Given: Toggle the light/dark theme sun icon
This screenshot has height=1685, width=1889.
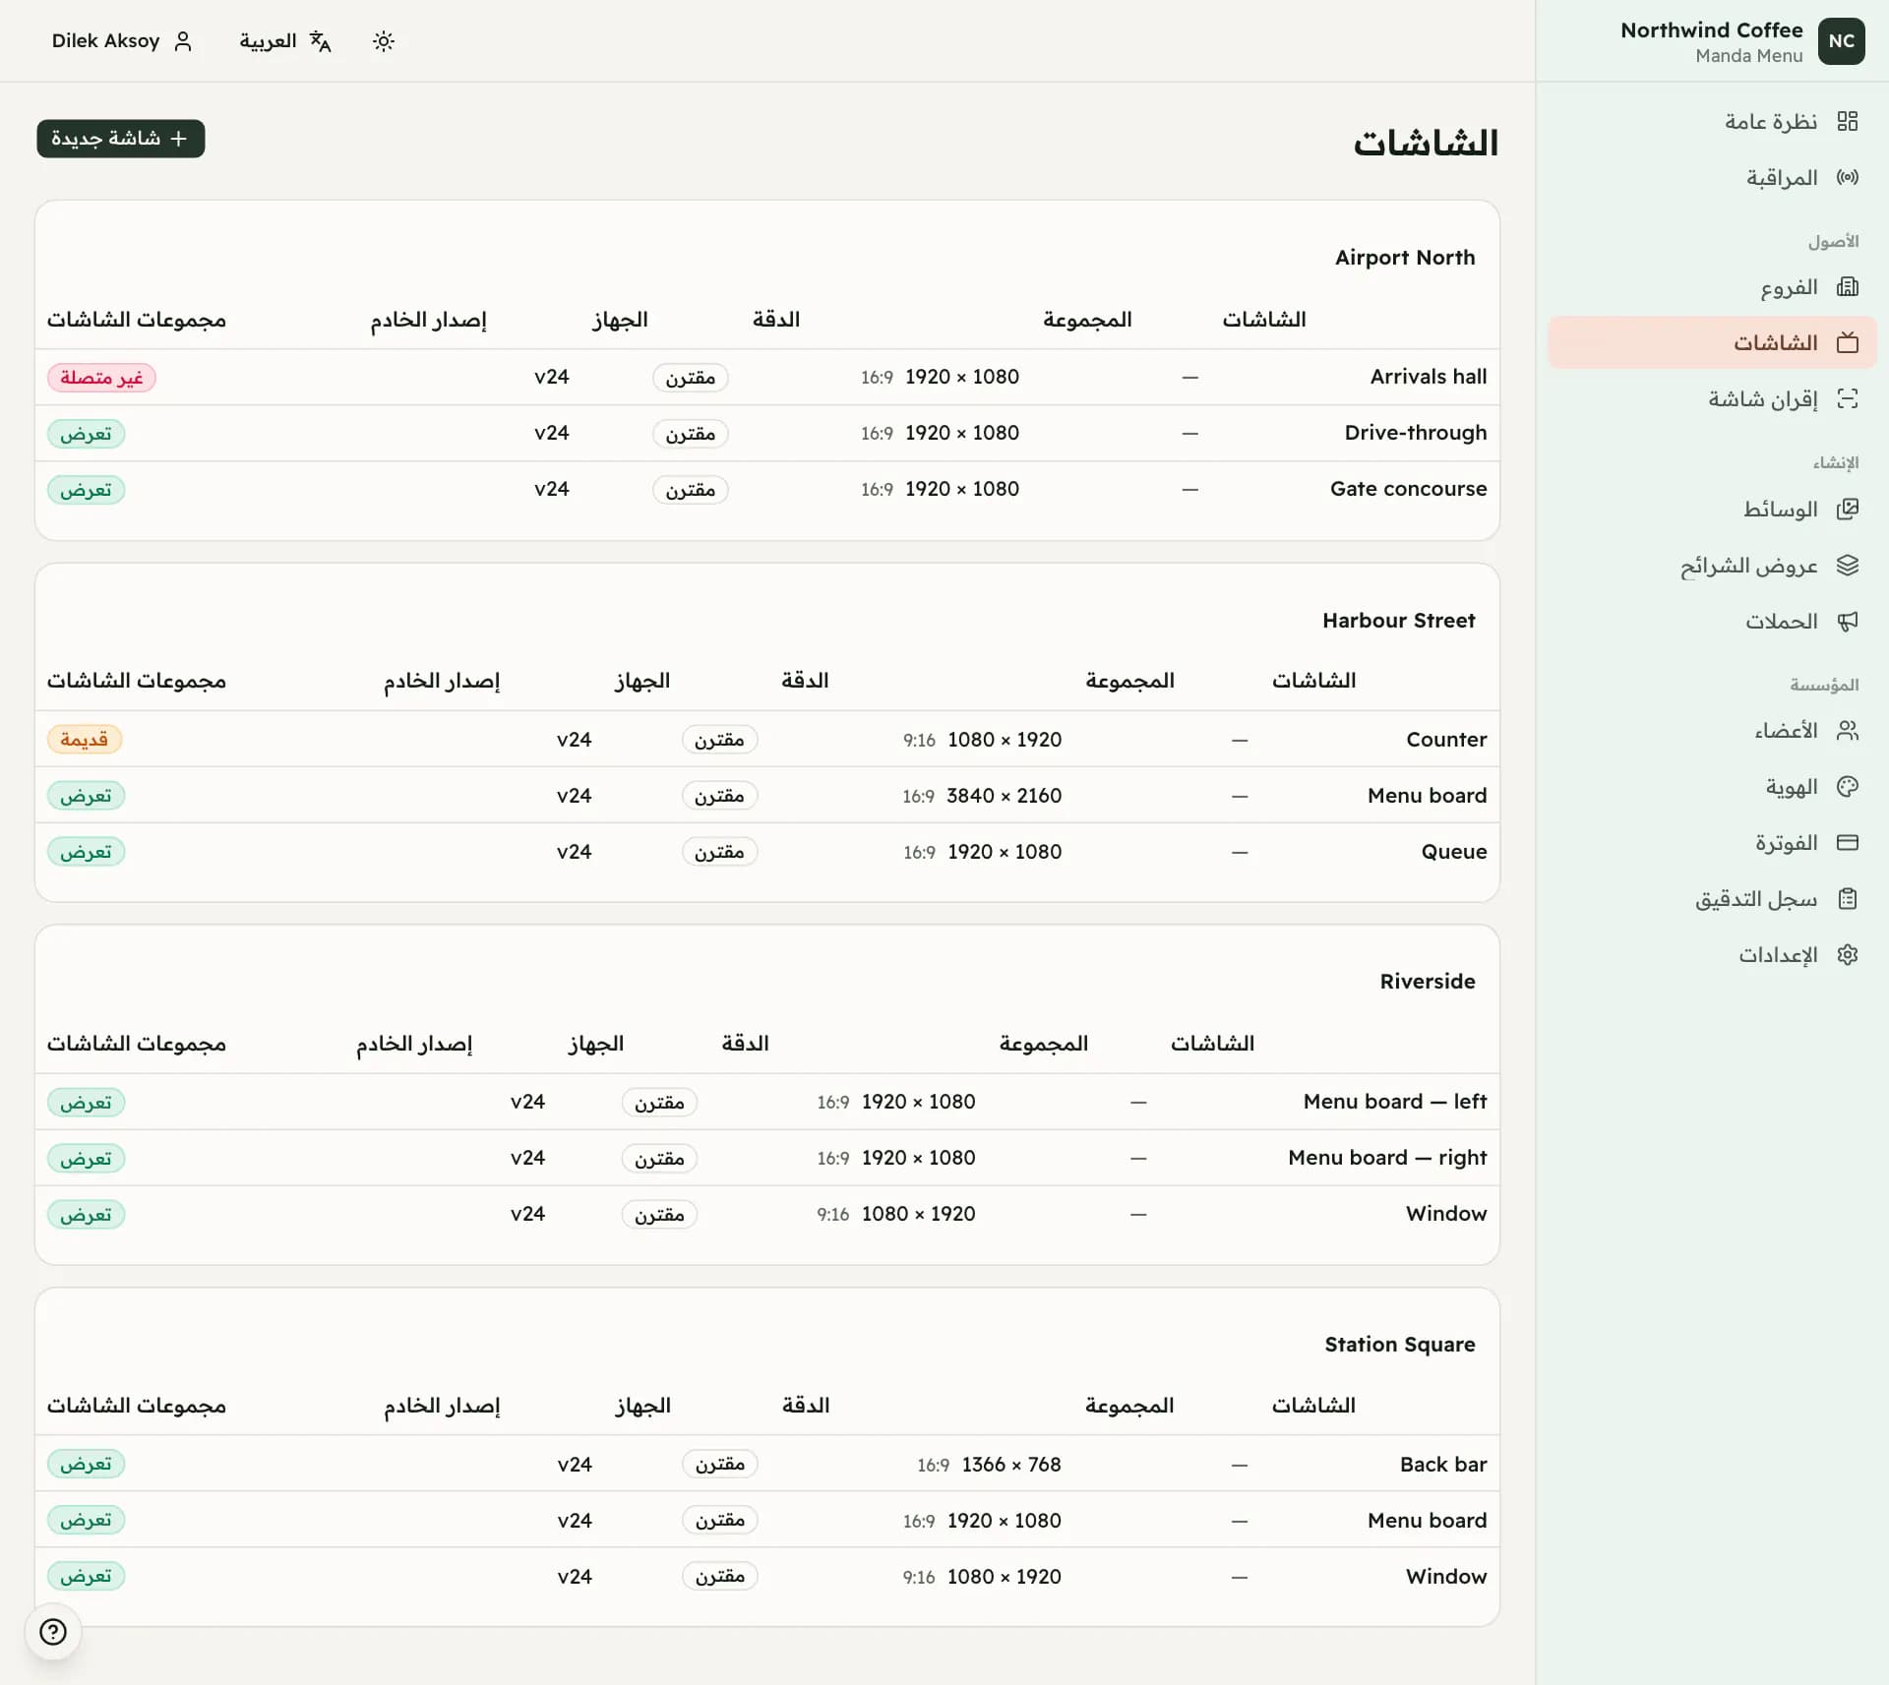Looking at the screenshot, I should 384,41.
